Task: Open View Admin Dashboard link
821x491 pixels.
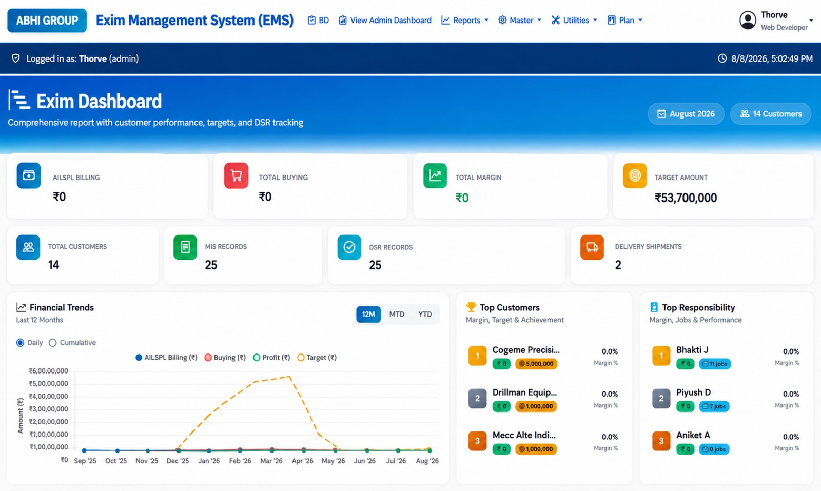Action: point(385,21)
